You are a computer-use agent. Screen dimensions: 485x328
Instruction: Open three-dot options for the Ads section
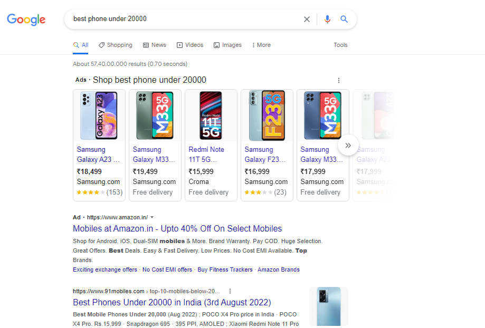pyautogui.click(x=339, y=80)
